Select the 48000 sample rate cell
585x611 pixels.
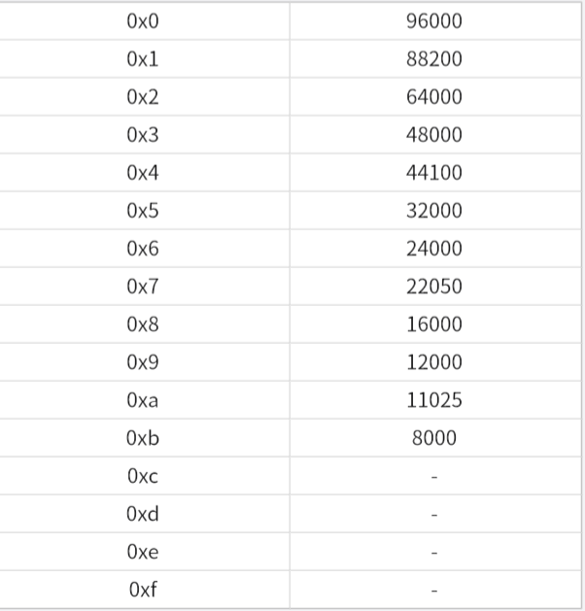coord(433,135)
